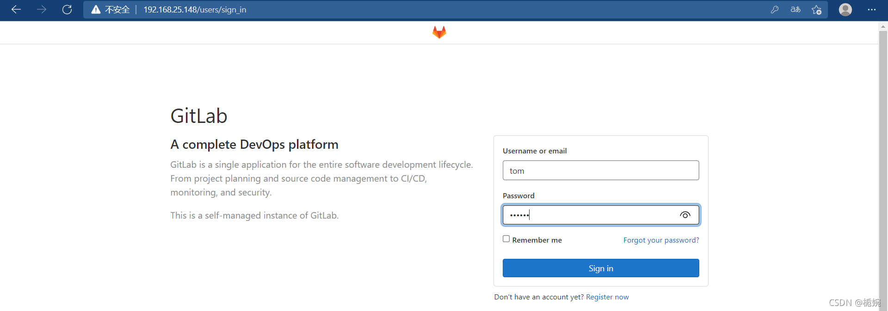Click the scrollbar up arrow

point(883,27)
